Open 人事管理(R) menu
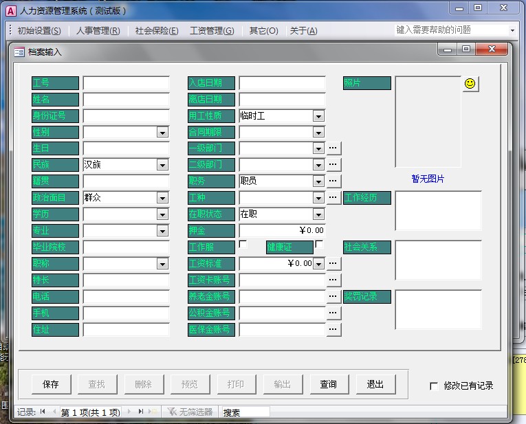Image resolution: width=526 pixels, height=424 pixels. 98,31
